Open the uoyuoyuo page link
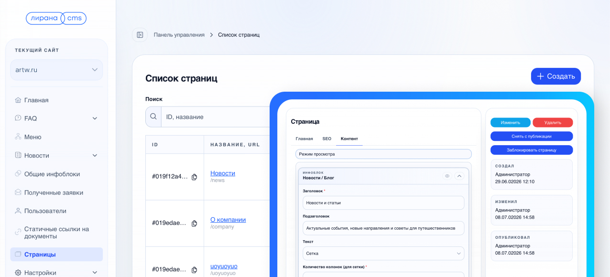The width and height of the screenshot is (610, 277). [x=224, y=266]
